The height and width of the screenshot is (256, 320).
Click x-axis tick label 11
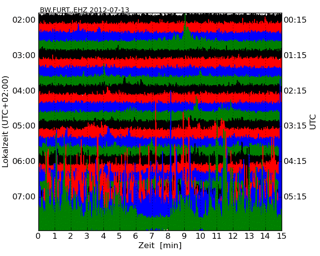[x=217, y=236]
